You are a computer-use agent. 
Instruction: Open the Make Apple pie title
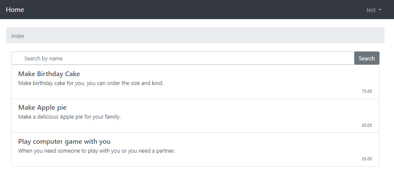[42, 108]
